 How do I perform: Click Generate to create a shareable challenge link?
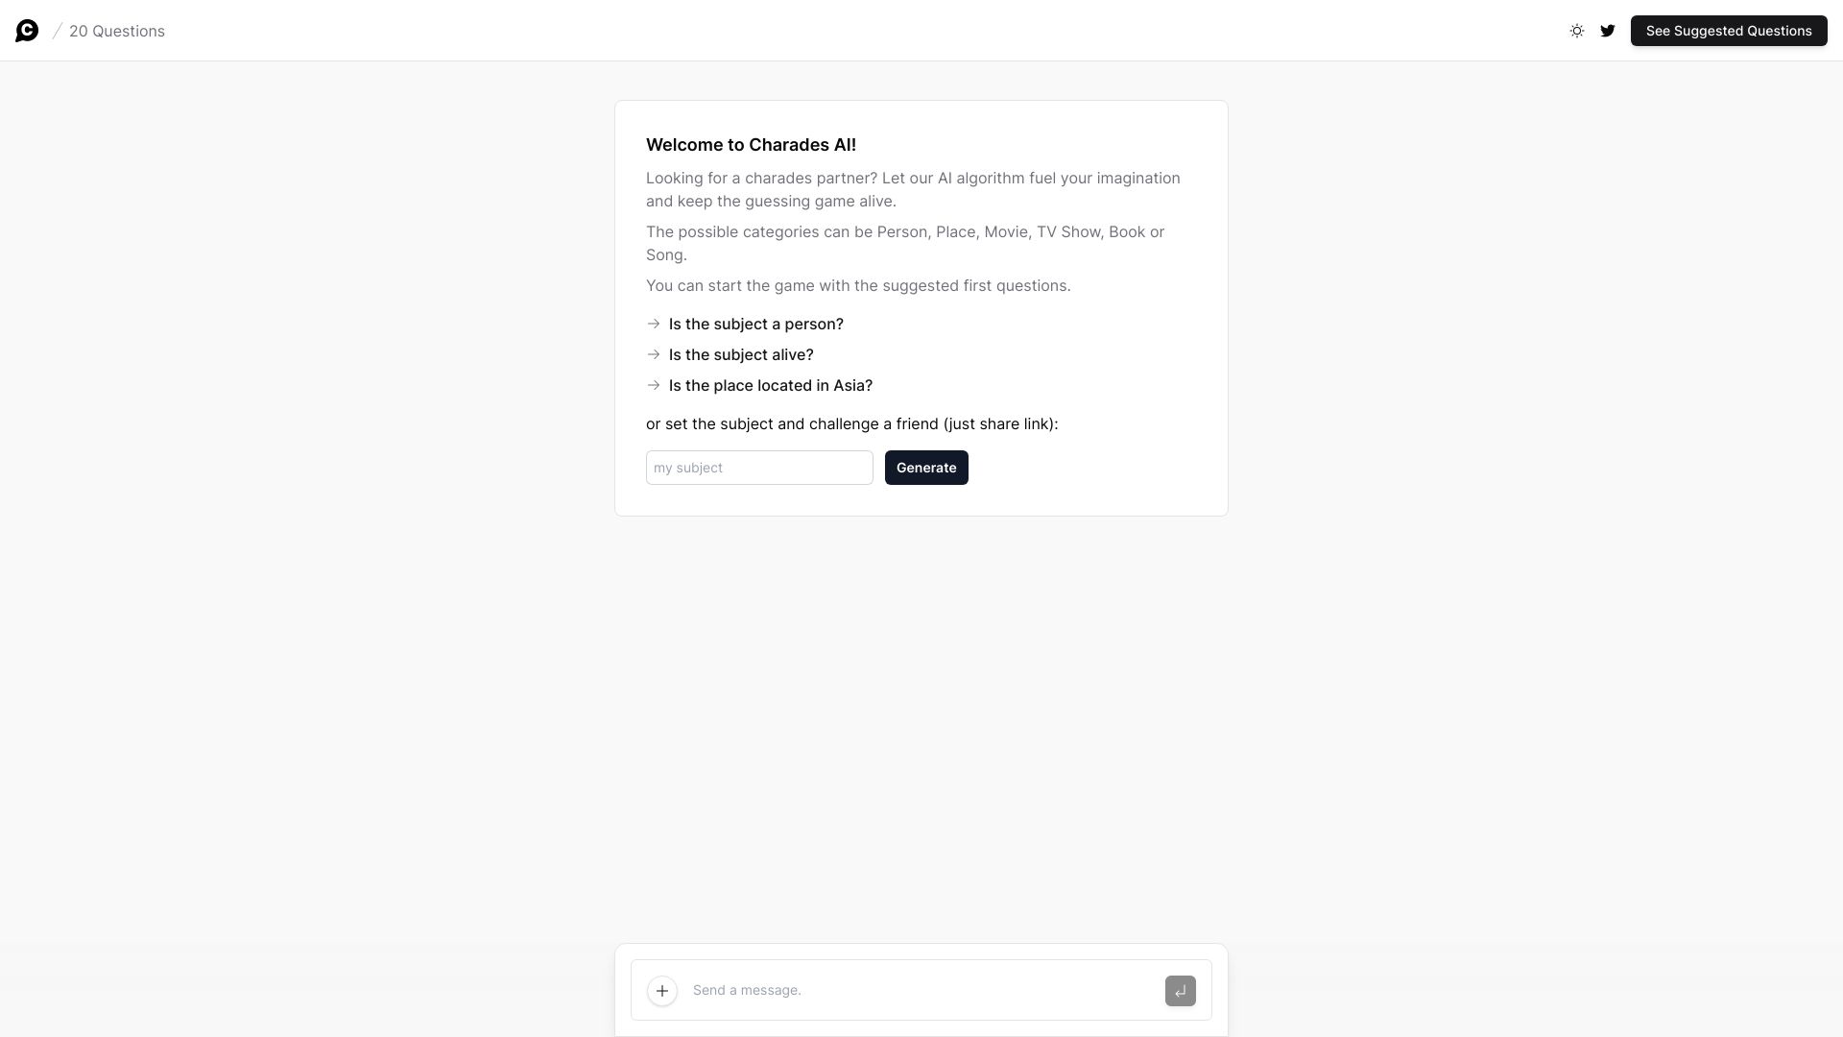[x=925, y=468]
